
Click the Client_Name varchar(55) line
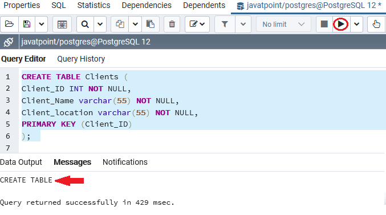click(x=100, y=101)
